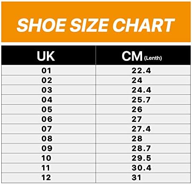Click the 29.5 length value
The image size is (192, 184).
143,158
